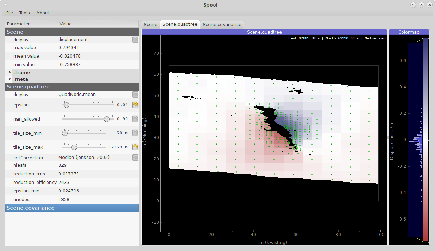Screen dimensions: 435x251
Task: Select the Scene section header
Action: coord(72,32)
